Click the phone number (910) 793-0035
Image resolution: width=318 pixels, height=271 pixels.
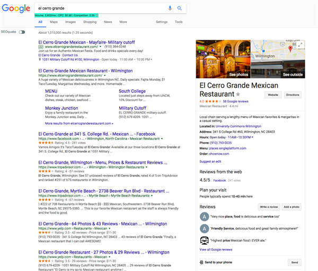tap(221, 143)
